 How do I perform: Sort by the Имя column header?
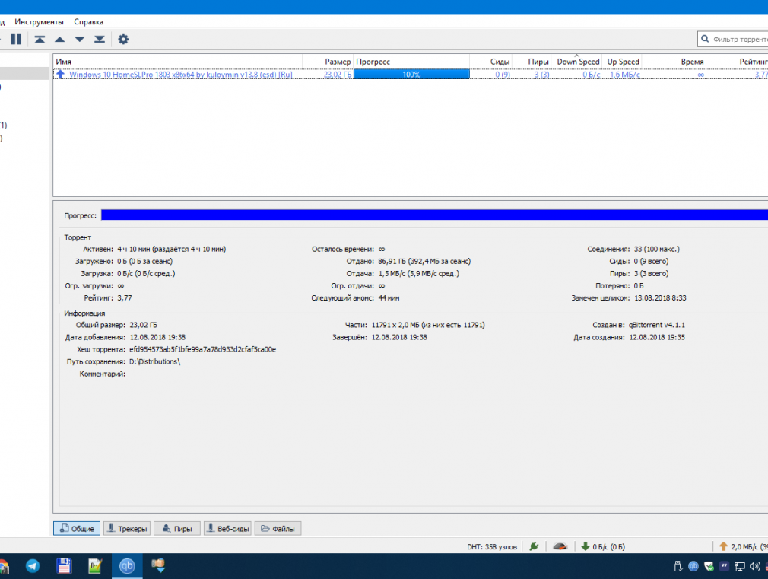177,62
